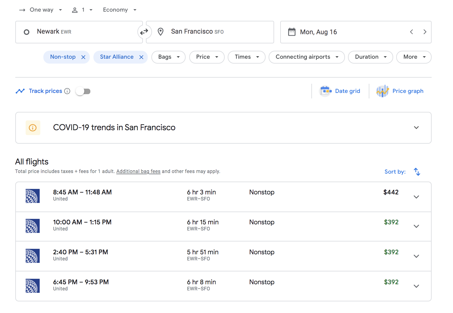Click the next-day chevron on the date

pyautogui.click(x=425, y=31)
